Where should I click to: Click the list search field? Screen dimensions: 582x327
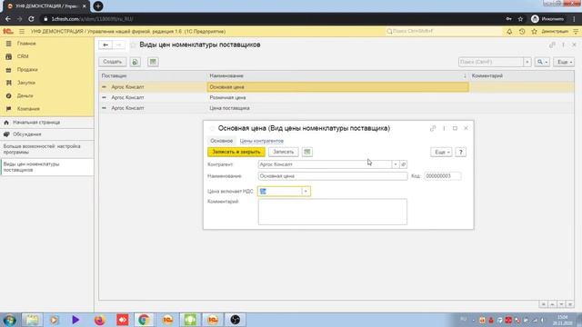point(491,62)
